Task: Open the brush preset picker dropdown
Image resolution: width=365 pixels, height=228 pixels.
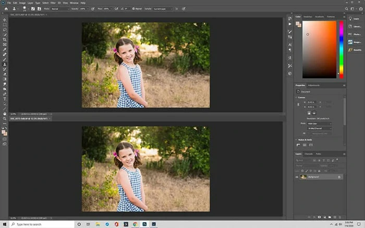Action: (28, 9)
